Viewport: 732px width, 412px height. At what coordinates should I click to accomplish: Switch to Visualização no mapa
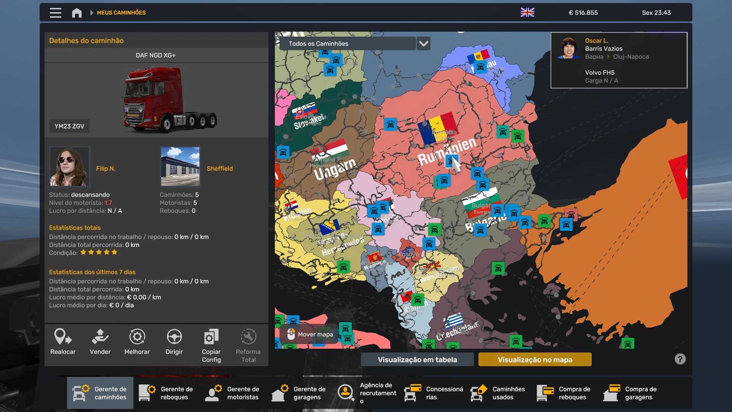coord(535,359)
